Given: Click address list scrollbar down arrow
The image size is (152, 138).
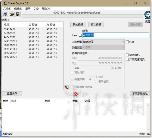Looking at the screenshot, I should tap(148, 129).
